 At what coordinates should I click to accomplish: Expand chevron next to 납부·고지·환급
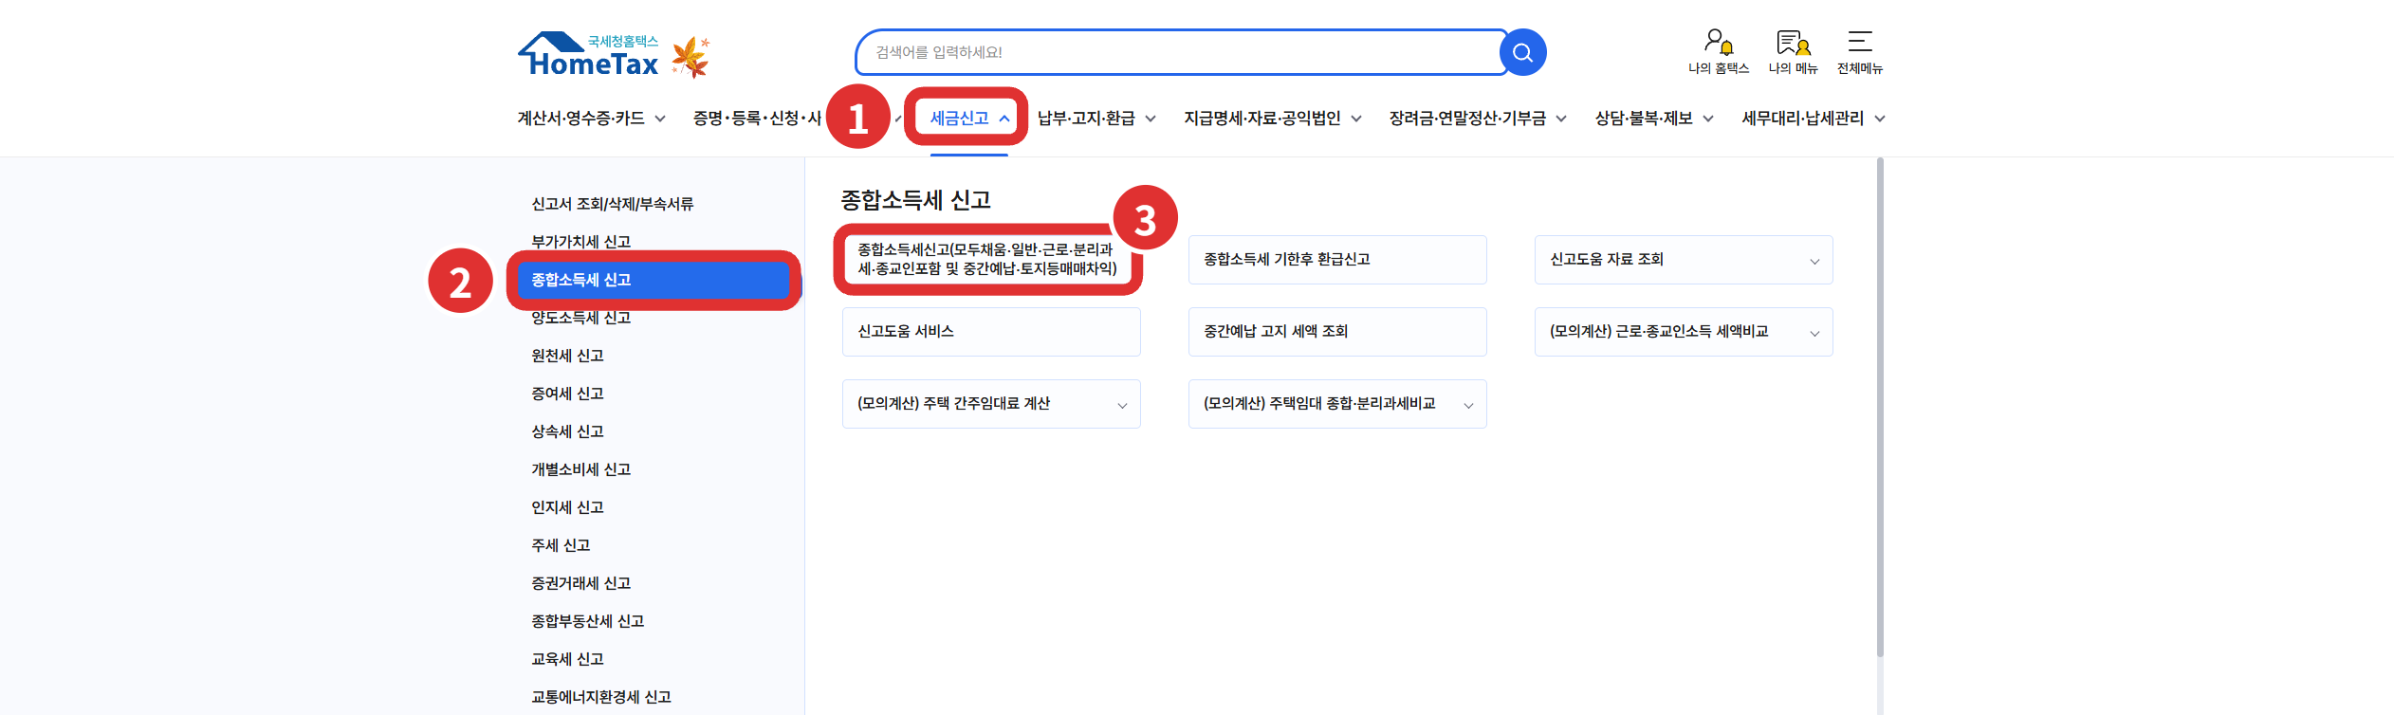click(x=1151, y=119)
